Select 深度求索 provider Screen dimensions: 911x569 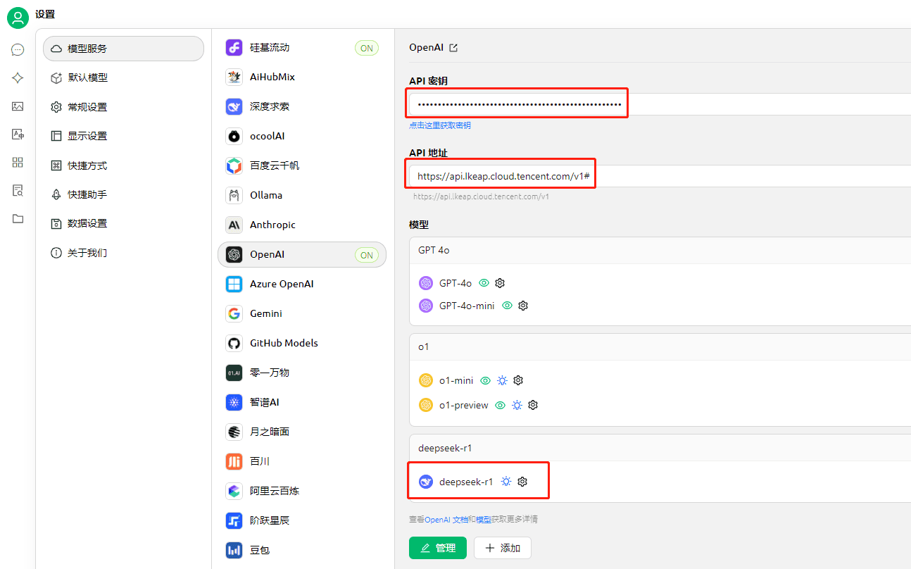tap(302, 106)
